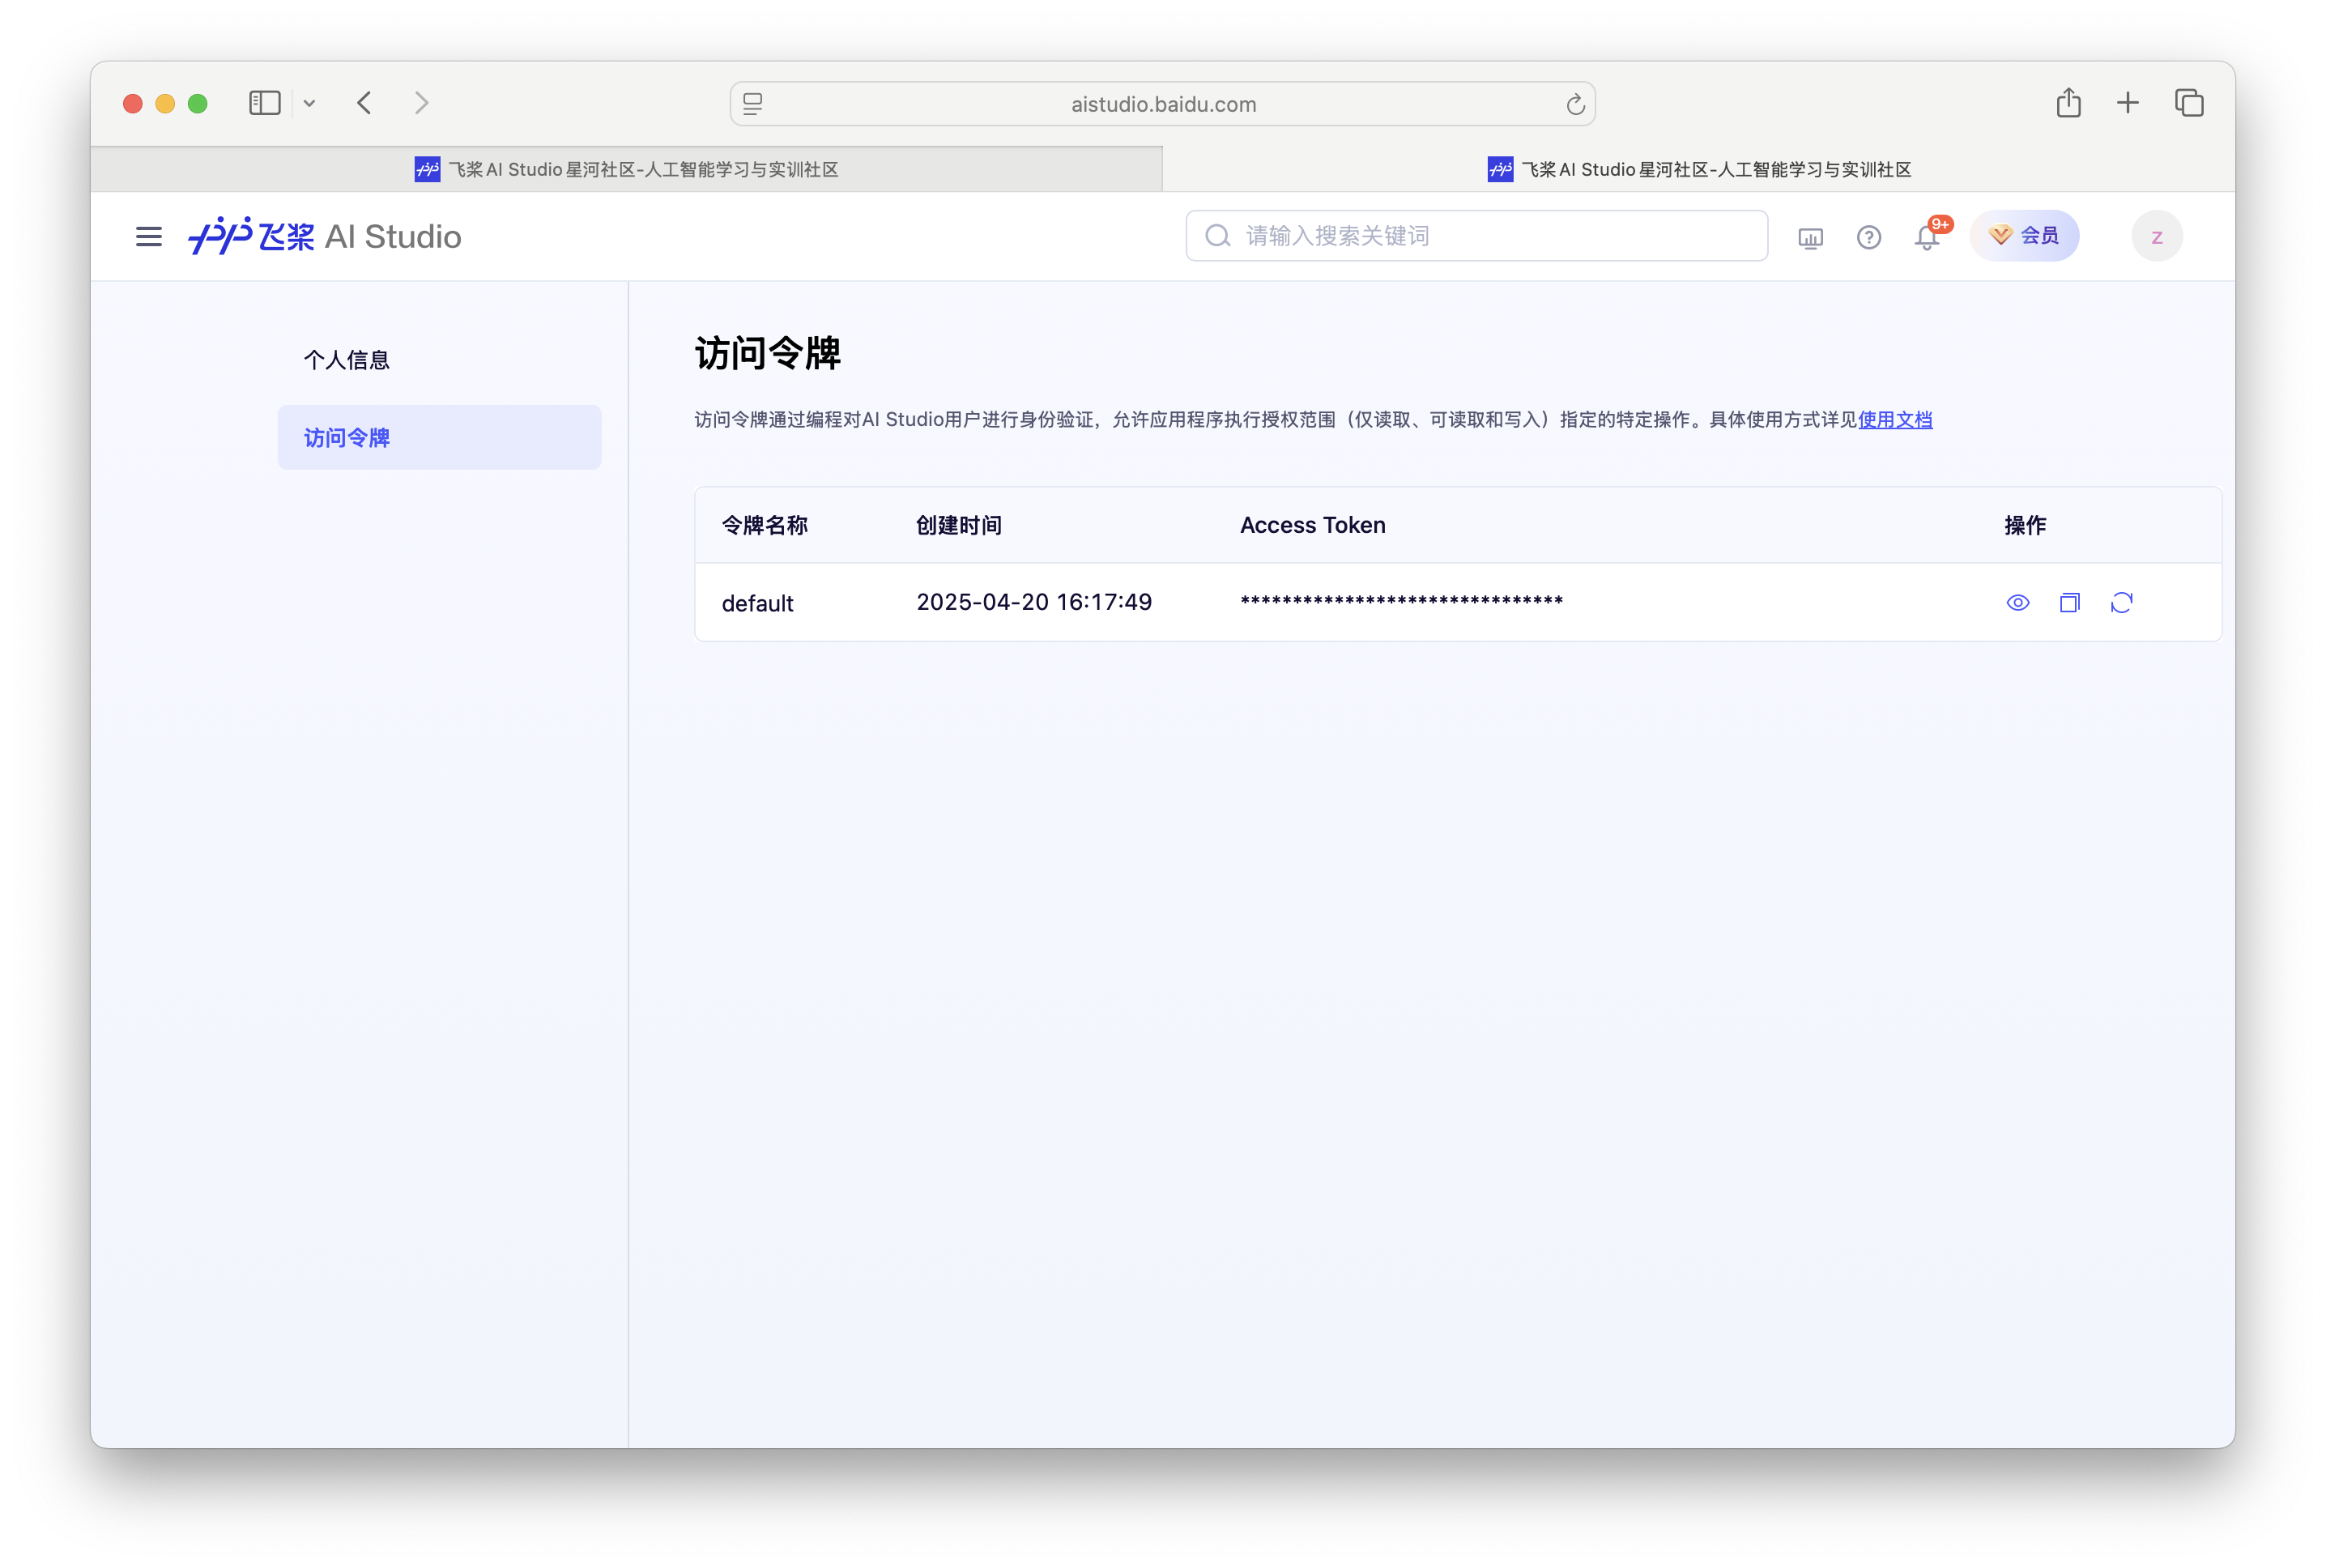Open the Safari share menu
The height and width of the screenshot is (1568, 2326).
pos(2069,102)
